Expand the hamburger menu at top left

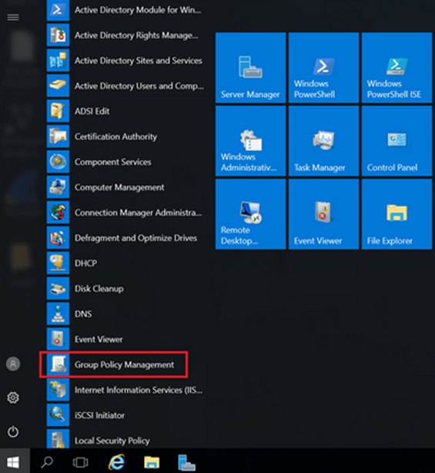[13, 17]
